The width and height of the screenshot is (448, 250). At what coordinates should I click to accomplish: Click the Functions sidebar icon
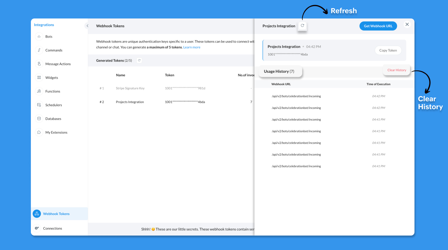(39, 91)
